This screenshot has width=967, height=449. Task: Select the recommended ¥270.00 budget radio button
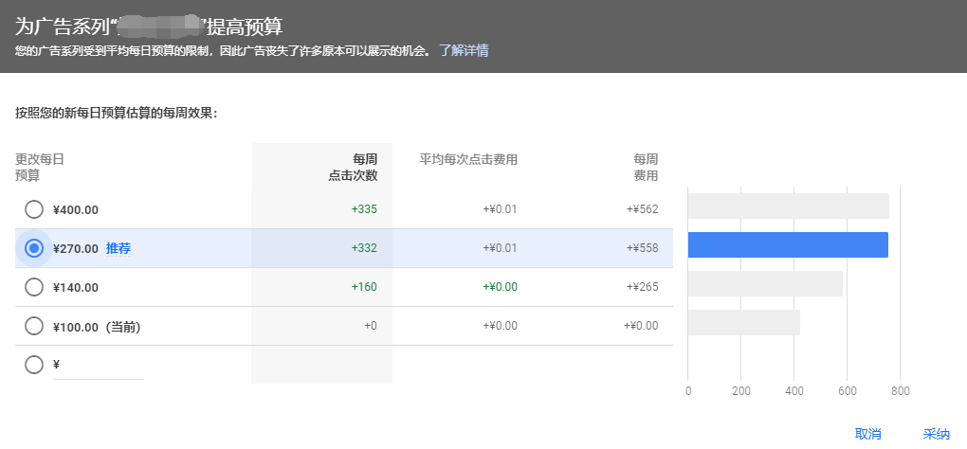pos(34,248)
